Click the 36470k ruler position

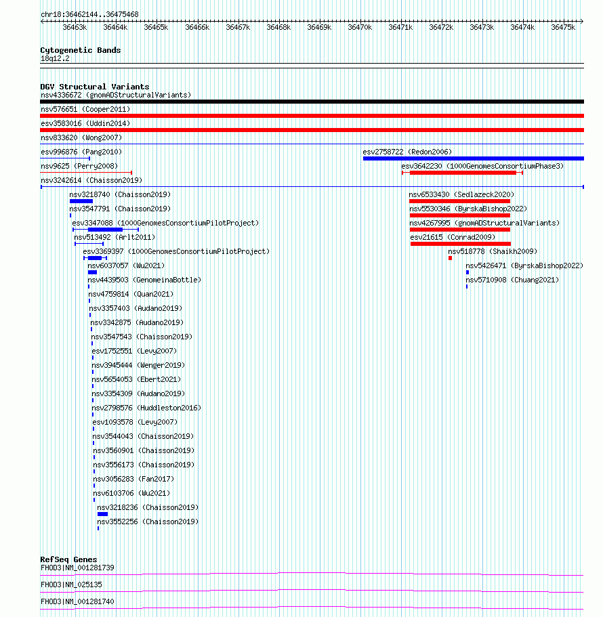(360, 27)
